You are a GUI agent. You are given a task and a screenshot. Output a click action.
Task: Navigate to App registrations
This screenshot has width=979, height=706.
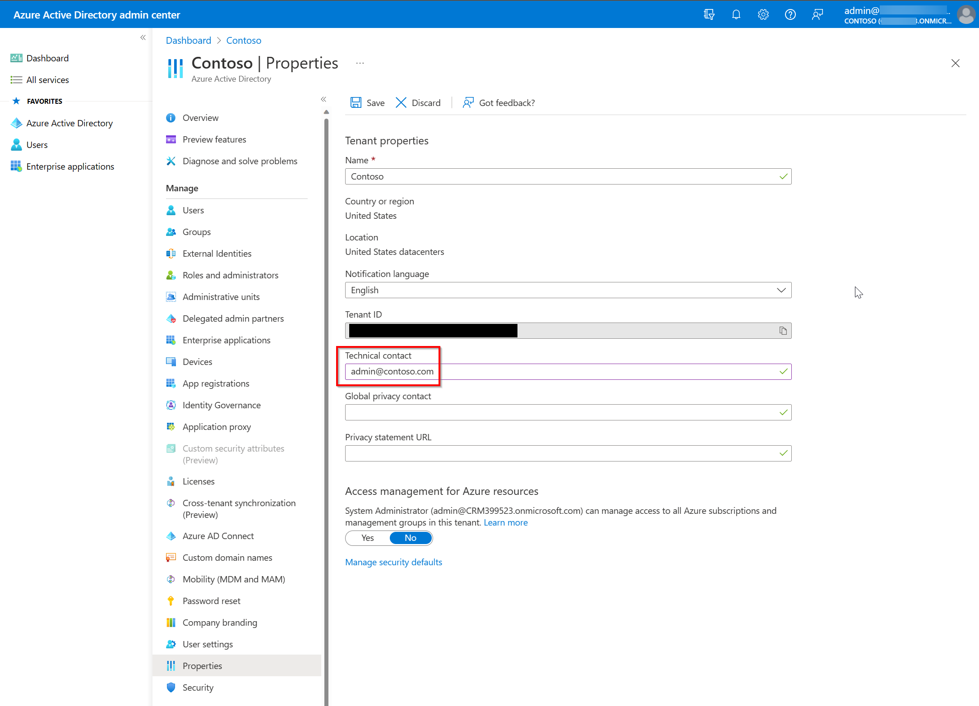[x=216, y=383]
